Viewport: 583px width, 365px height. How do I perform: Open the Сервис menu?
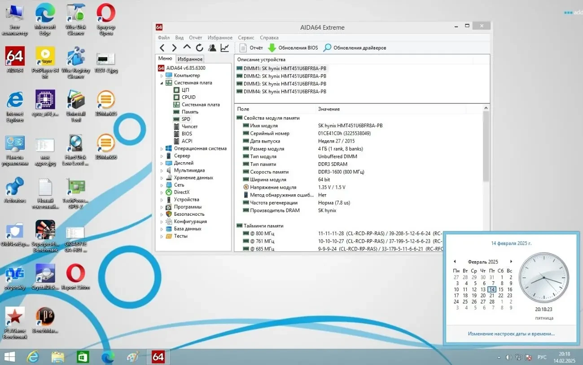coord(246,38)
